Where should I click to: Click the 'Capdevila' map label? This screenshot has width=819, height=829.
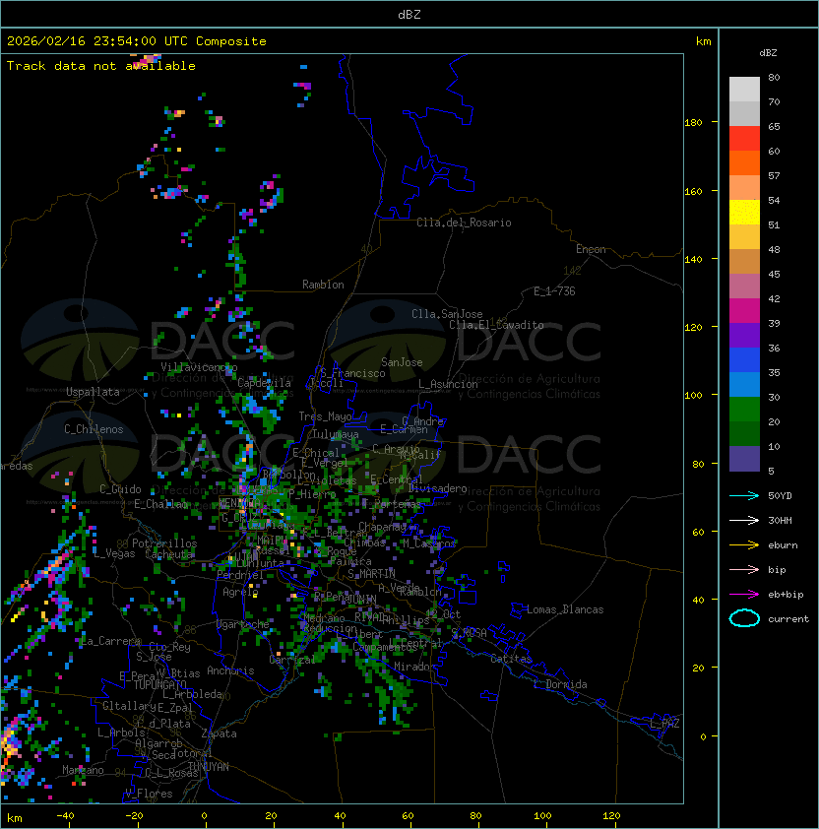coord(264,383)
